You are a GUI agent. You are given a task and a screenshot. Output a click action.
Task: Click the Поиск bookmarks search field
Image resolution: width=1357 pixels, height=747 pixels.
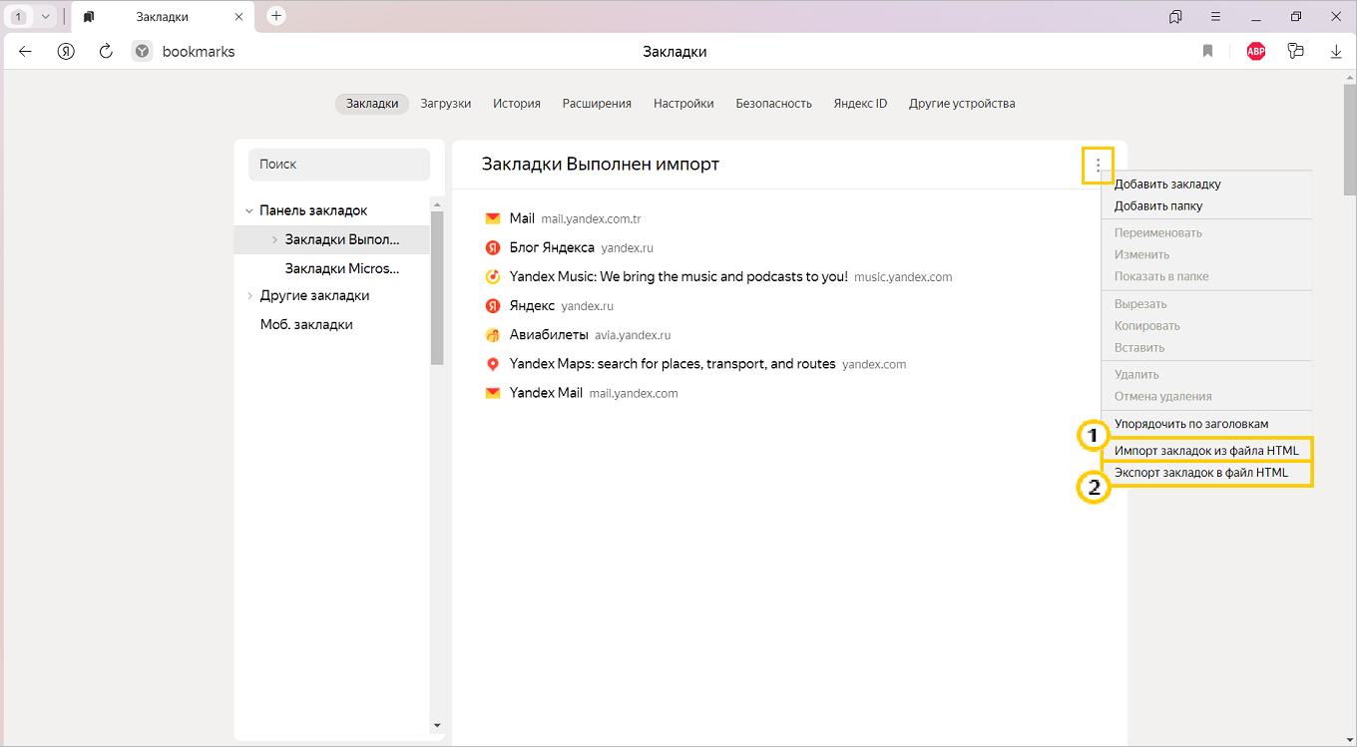pyautogui.click(x=339, y=165)
